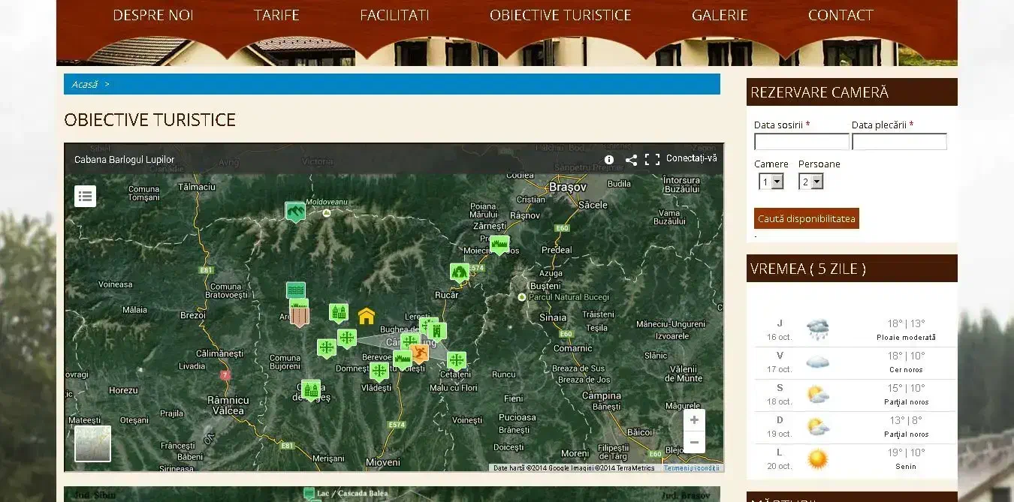Open the Tarife menu item
1014x502 pixels.
[276, 15]
